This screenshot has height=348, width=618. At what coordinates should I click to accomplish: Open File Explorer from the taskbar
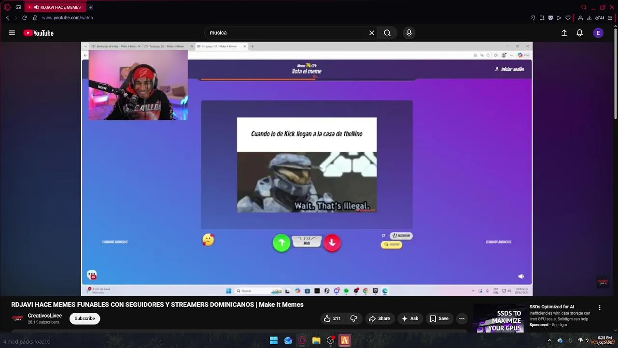[x=316, y=341]
